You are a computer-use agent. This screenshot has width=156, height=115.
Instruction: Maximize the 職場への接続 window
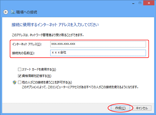[140, 3]
